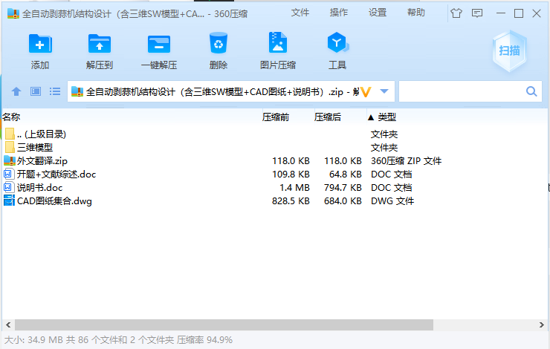Select the file name 外文翻译.zip
The height and width of the screenshot is (349, 550).
tap(42, 161)
